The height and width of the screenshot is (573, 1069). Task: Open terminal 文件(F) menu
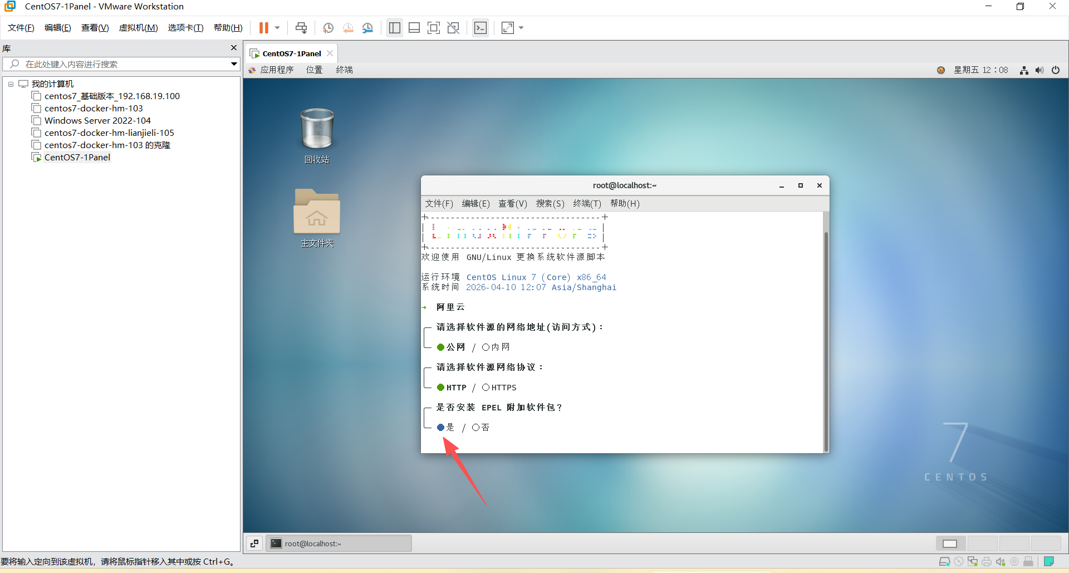pos(439,203)
